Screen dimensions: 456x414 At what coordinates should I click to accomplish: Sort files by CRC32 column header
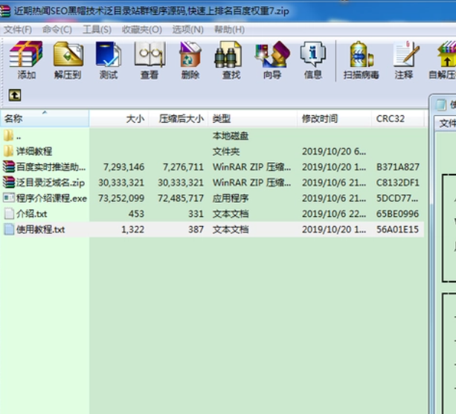point(397,118)
